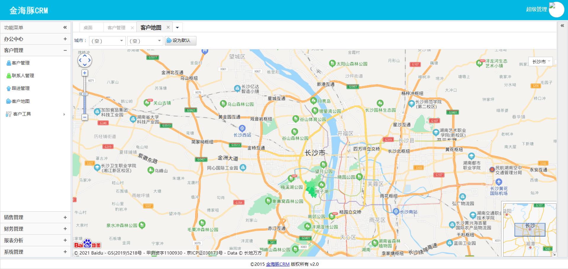568x269 pixels.
Task: Click the 客户管理 person icon in sidebar
Action: 9,63
